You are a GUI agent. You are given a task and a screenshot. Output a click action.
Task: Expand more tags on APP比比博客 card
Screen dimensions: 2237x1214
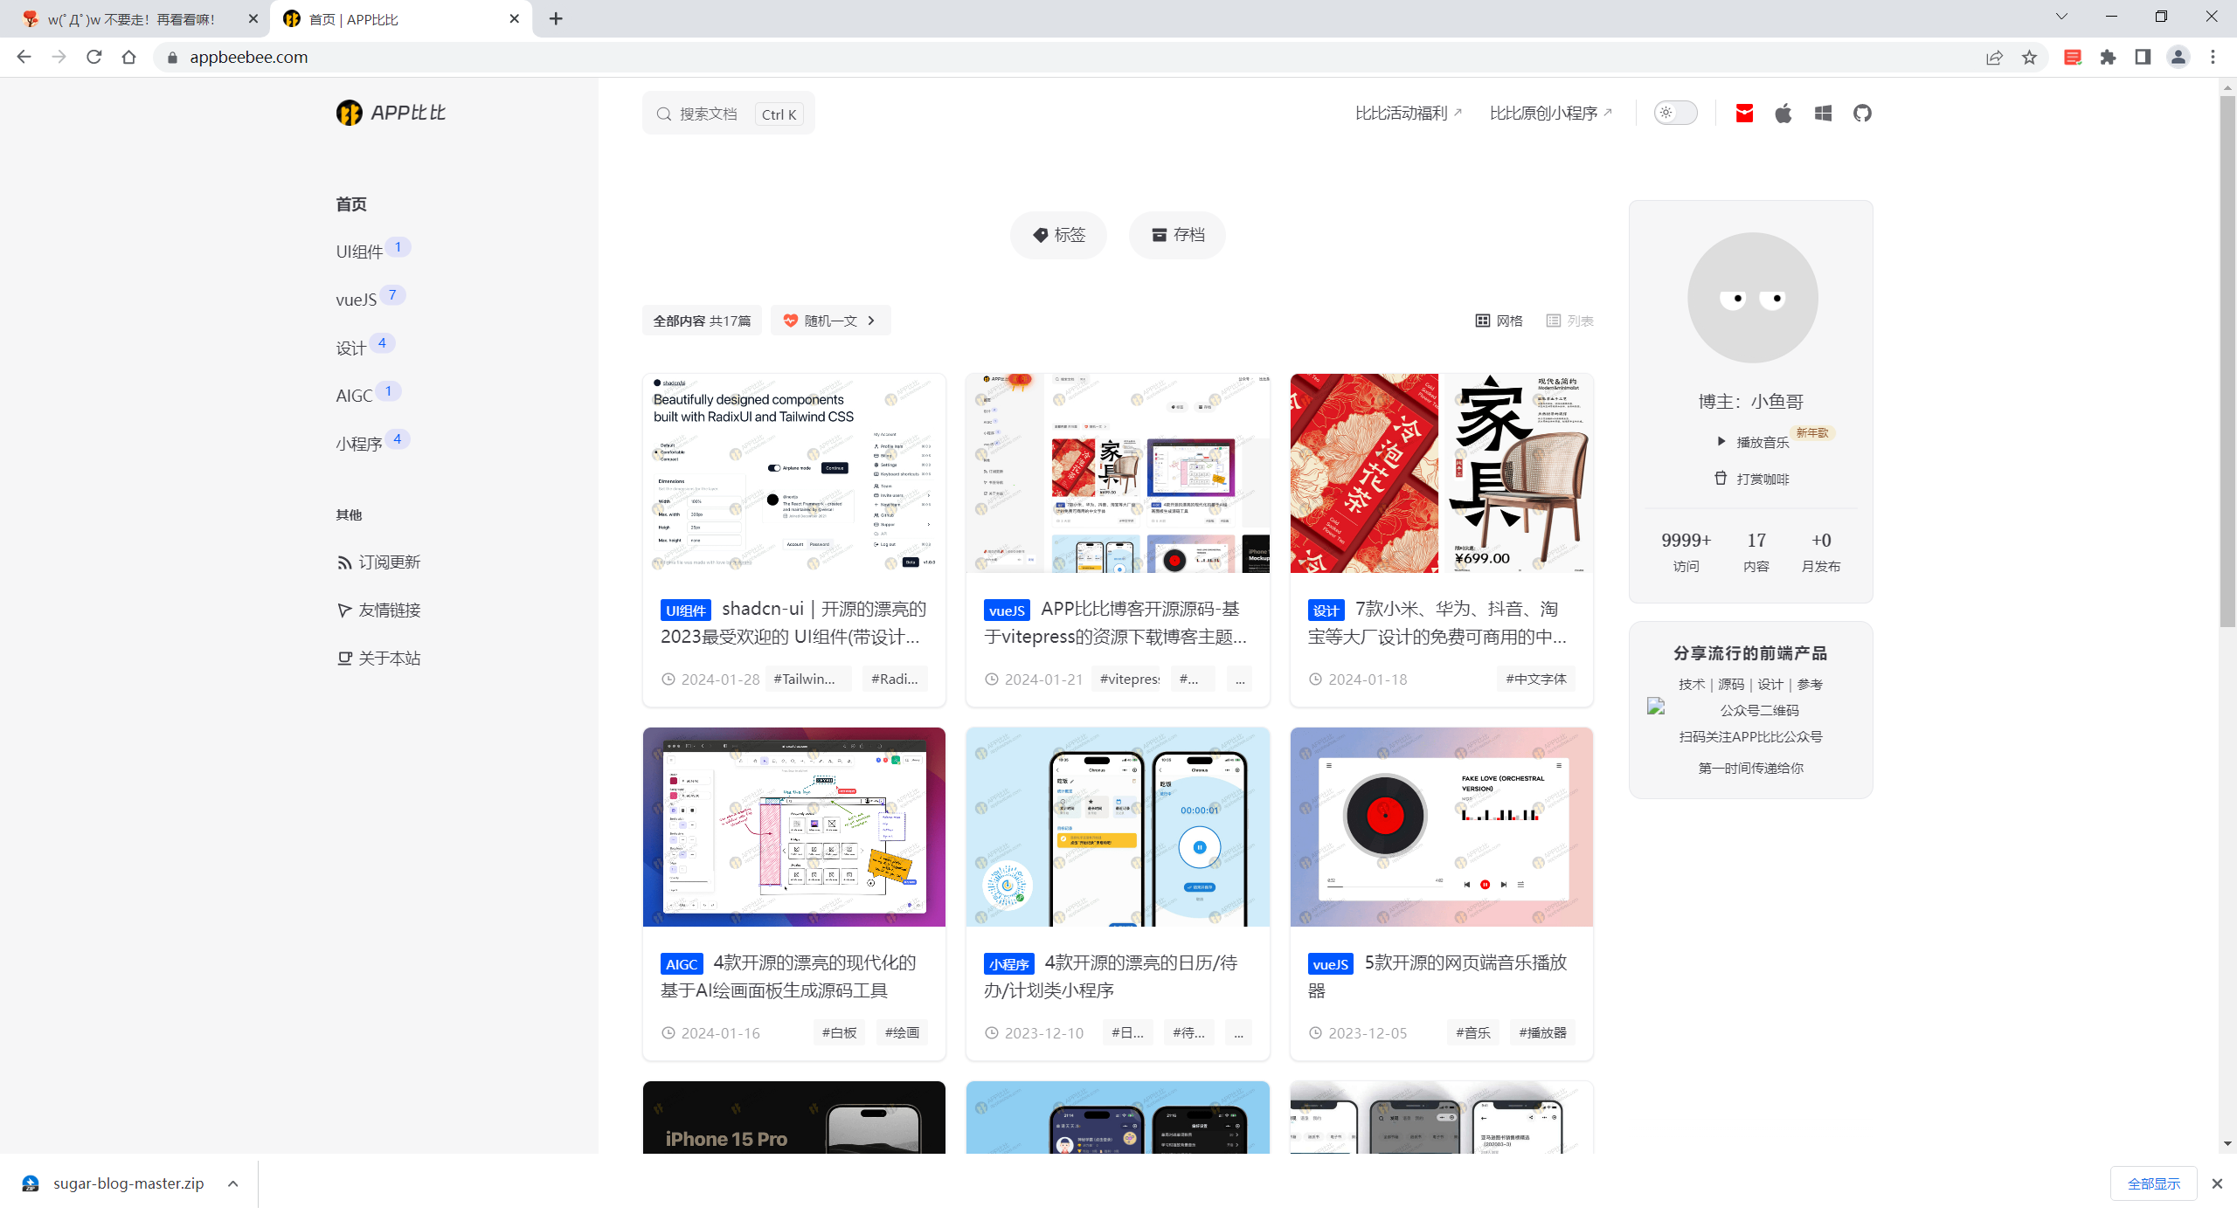pos(1239,679)
